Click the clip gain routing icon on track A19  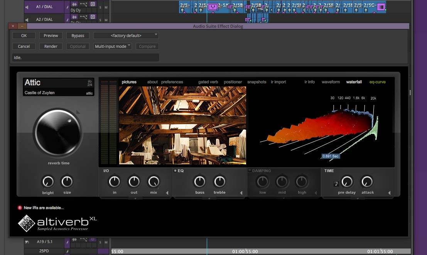[84, 240]
